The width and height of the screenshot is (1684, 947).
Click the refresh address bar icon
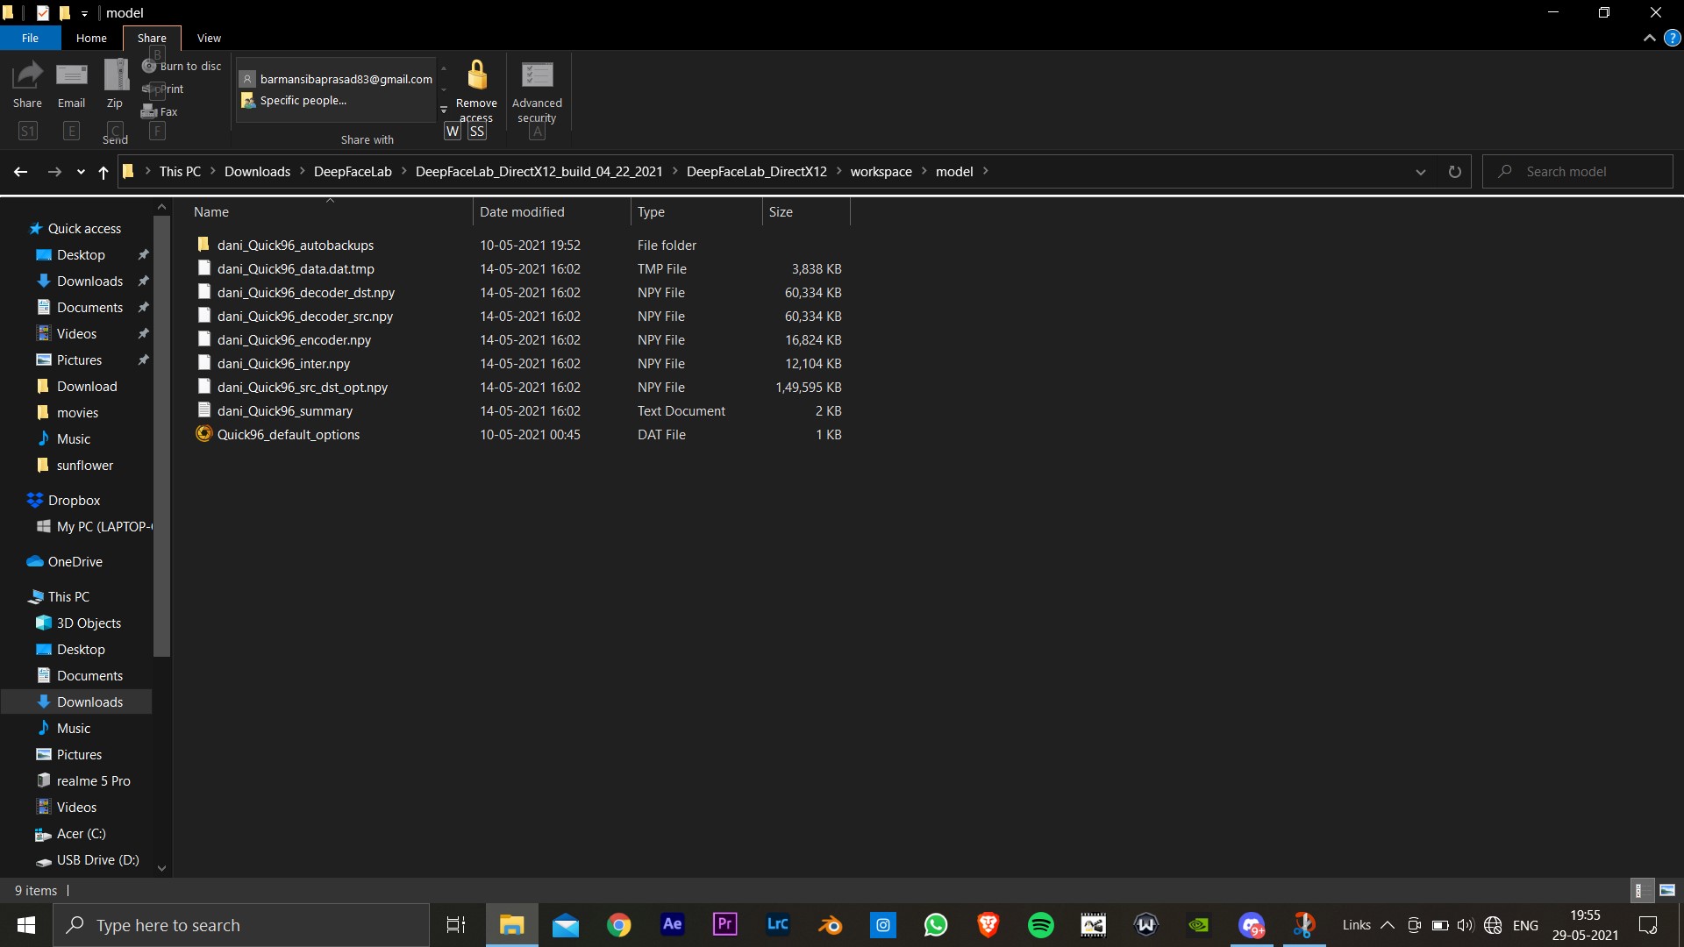[x=1454, y=172]
